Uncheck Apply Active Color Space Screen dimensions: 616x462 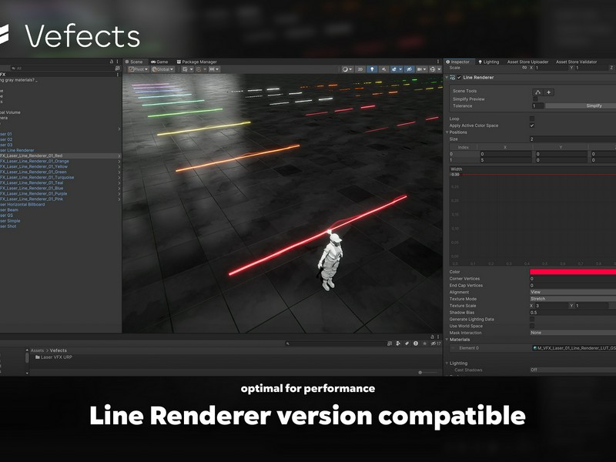(x=532, y=126)
